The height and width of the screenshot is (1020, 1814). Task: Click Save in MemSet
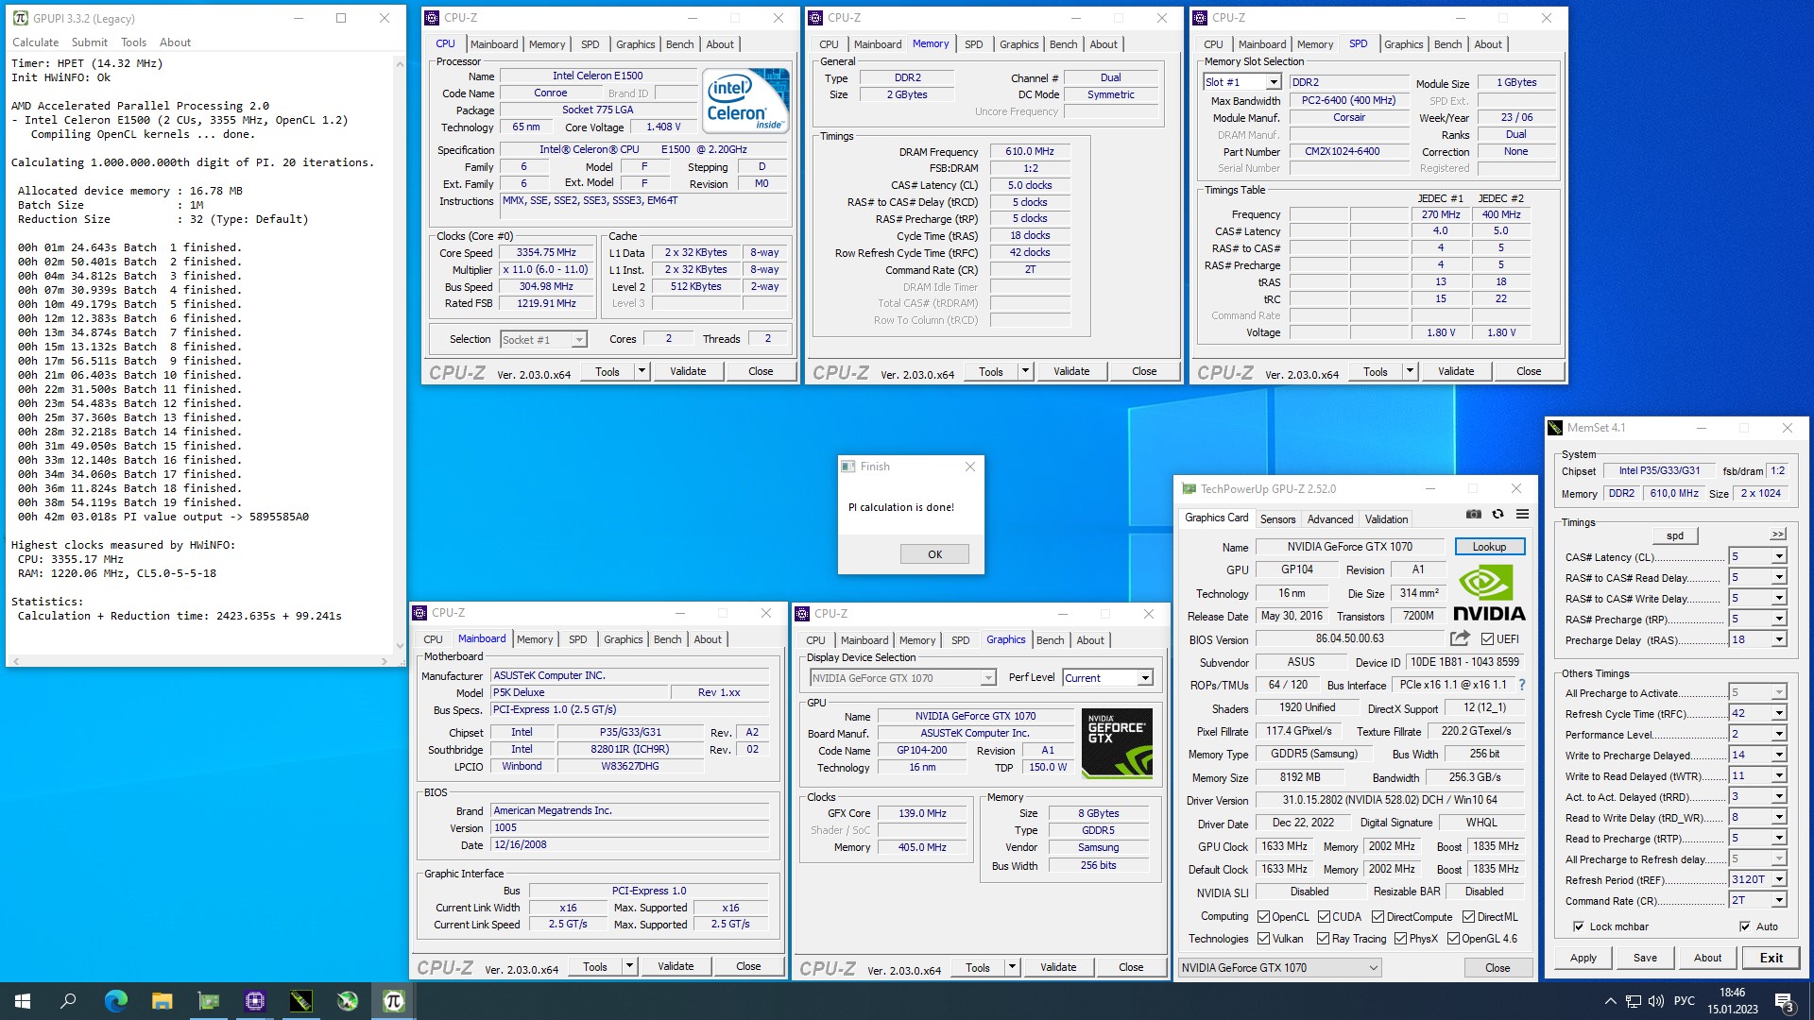1645,958
